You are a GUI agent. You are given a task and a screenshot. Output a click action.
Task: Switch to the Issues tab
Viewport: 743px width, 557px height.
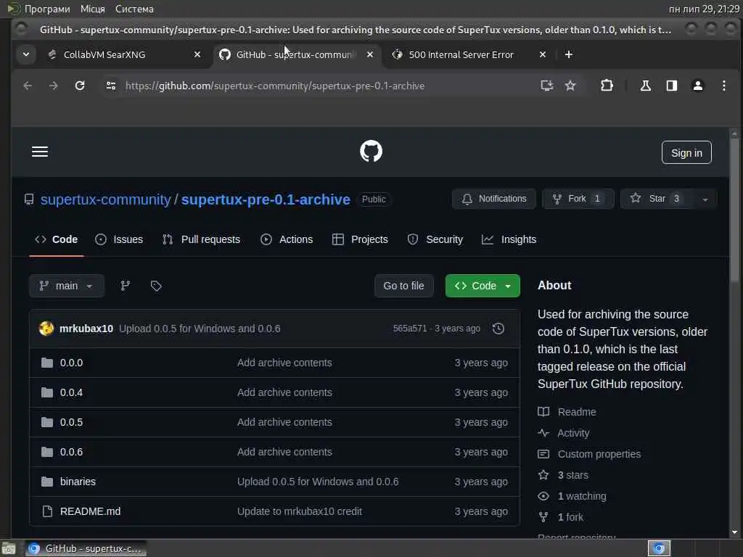pos(119,239)
